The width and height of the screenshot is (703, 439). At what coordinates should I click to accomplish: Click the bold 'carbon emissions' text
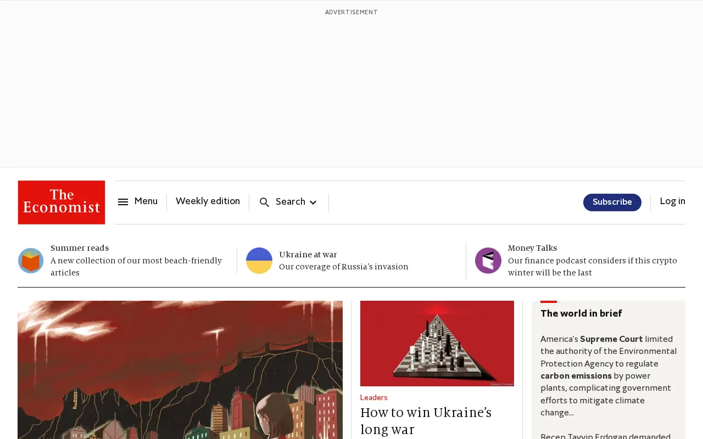click(x=576, y=376)
